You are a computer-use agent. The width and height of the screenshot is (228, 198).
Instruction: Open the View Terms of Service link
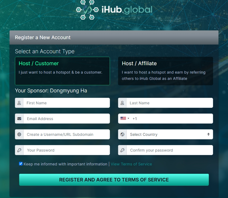pyautogui.click(x=131, y=164)
